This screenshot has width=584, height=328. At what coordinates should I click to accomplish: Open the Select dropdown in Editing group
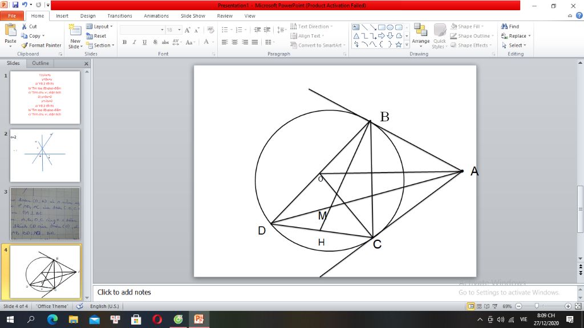[514, 45]
